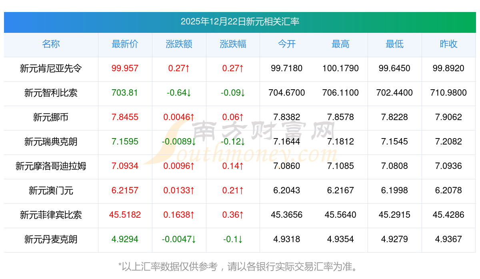Click change amount 0.0046↑
The image size is (480, 279).
(x=179, y=117)
